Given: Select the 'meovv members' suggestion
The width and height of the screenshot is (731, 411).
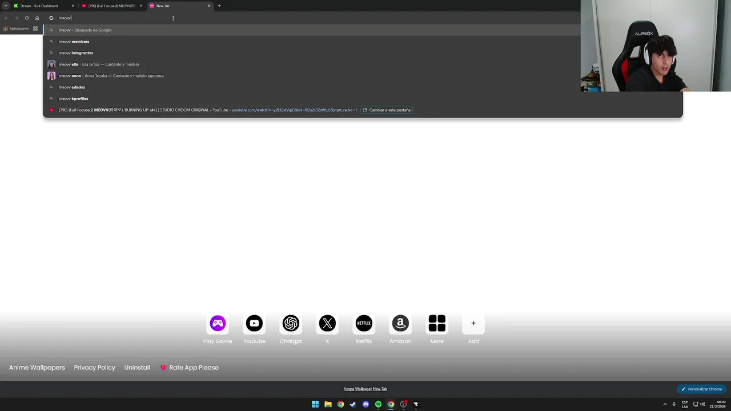Looking at the screenshot, I should click(363, 41).
